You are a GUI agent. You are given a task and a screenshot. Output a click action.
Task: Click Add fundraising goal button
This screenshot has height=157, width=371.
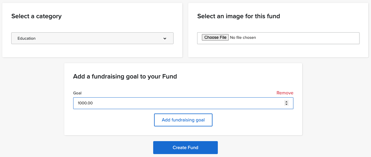[x=183, y=120]
